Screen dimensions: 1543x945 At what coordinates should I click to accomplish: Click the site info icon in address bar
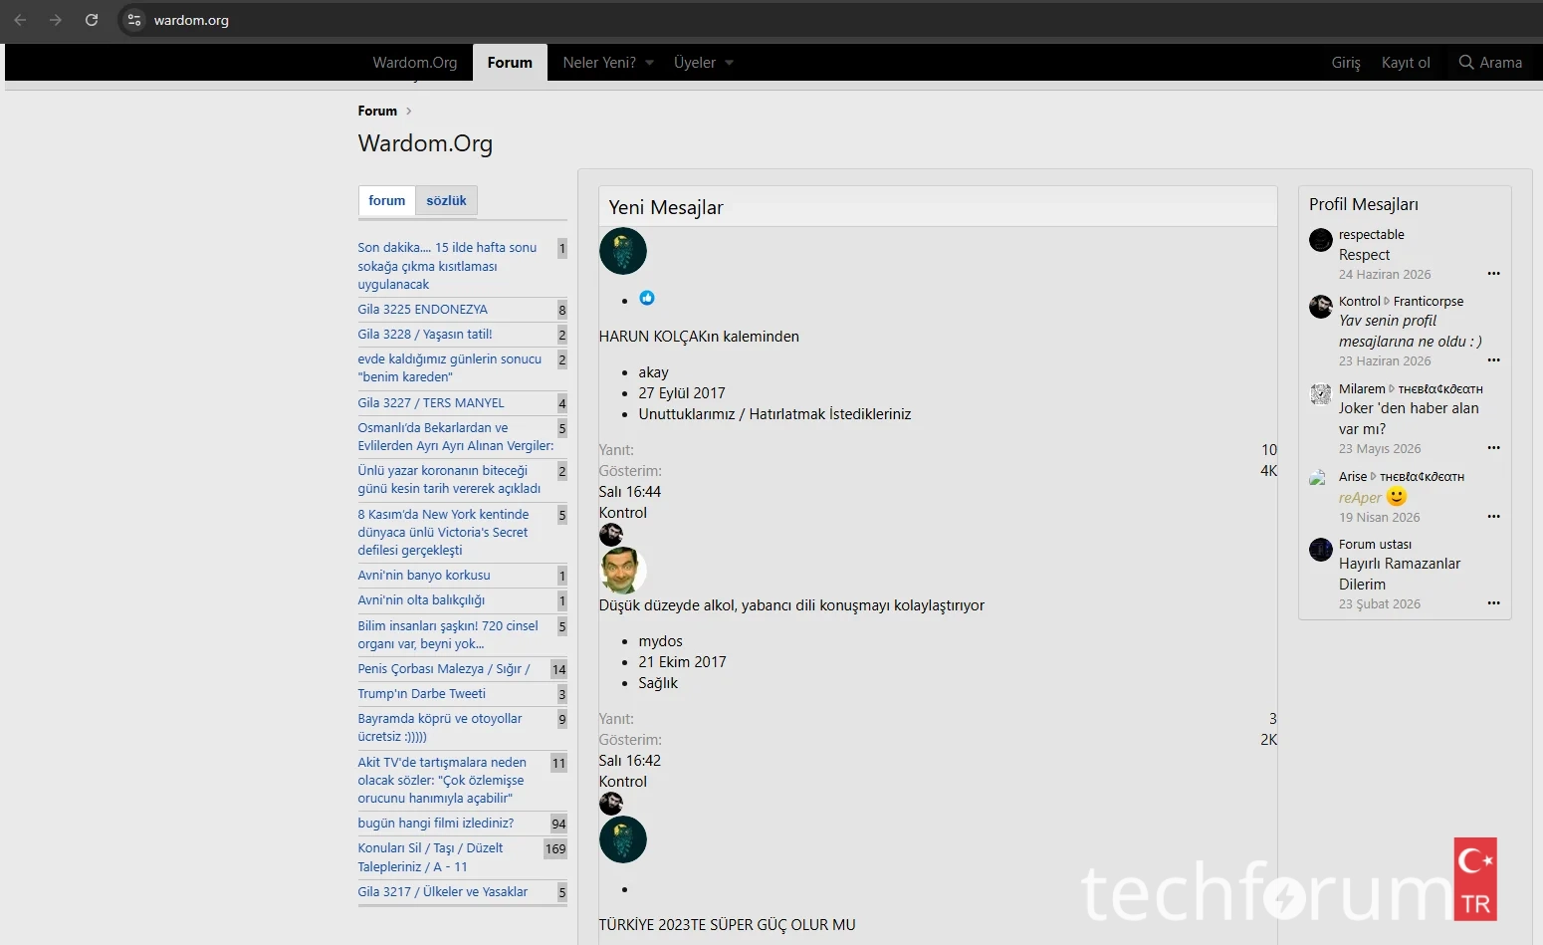pos(134,20)
